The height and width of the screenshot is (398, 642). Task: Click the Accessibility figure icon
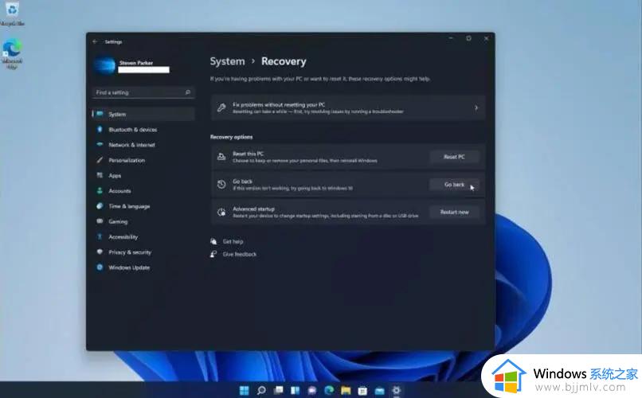(100, 237)
